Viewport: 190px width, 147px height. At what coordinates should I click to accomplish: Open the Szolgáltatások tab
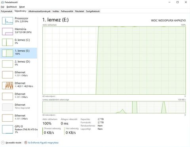[93, 11]
